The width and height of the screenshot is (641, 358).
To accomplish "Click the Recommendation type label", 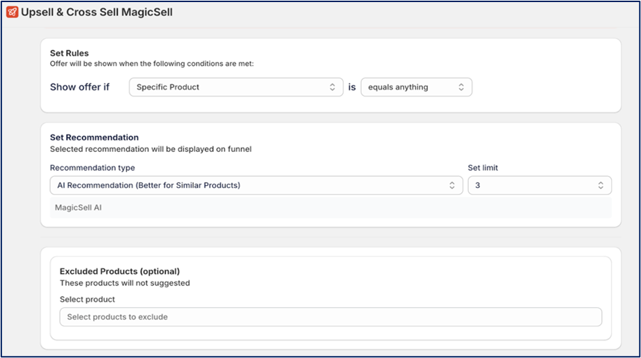I will click(x=92, y=168).
